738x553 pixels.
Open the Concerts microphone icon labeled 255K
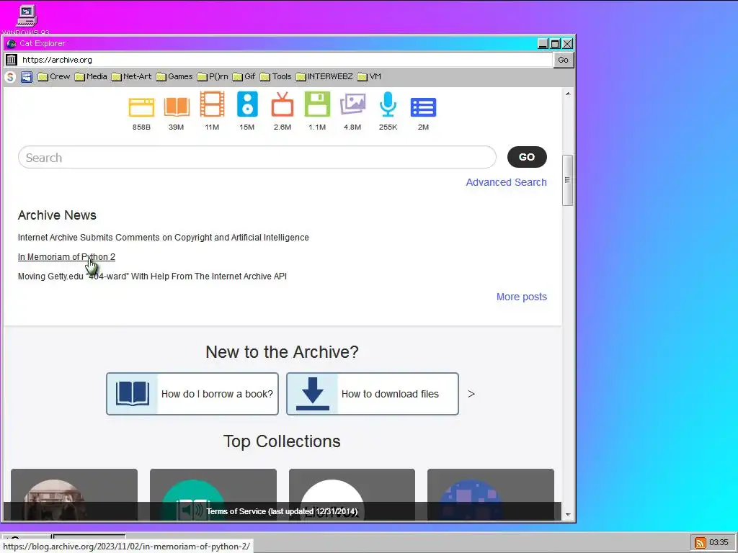tap(388, 104)
